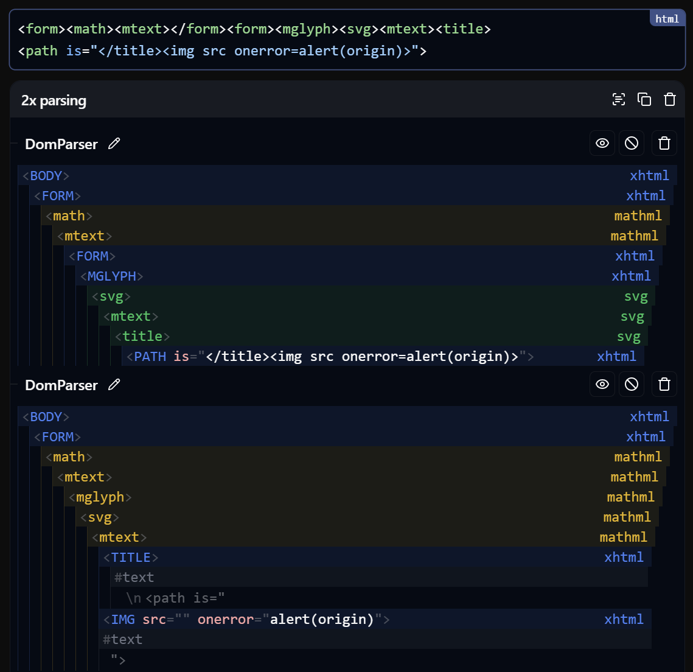This screenshot has height=672, width=693.
Task: Click the second DomParser heading text
Action: [x=61, y=385]
